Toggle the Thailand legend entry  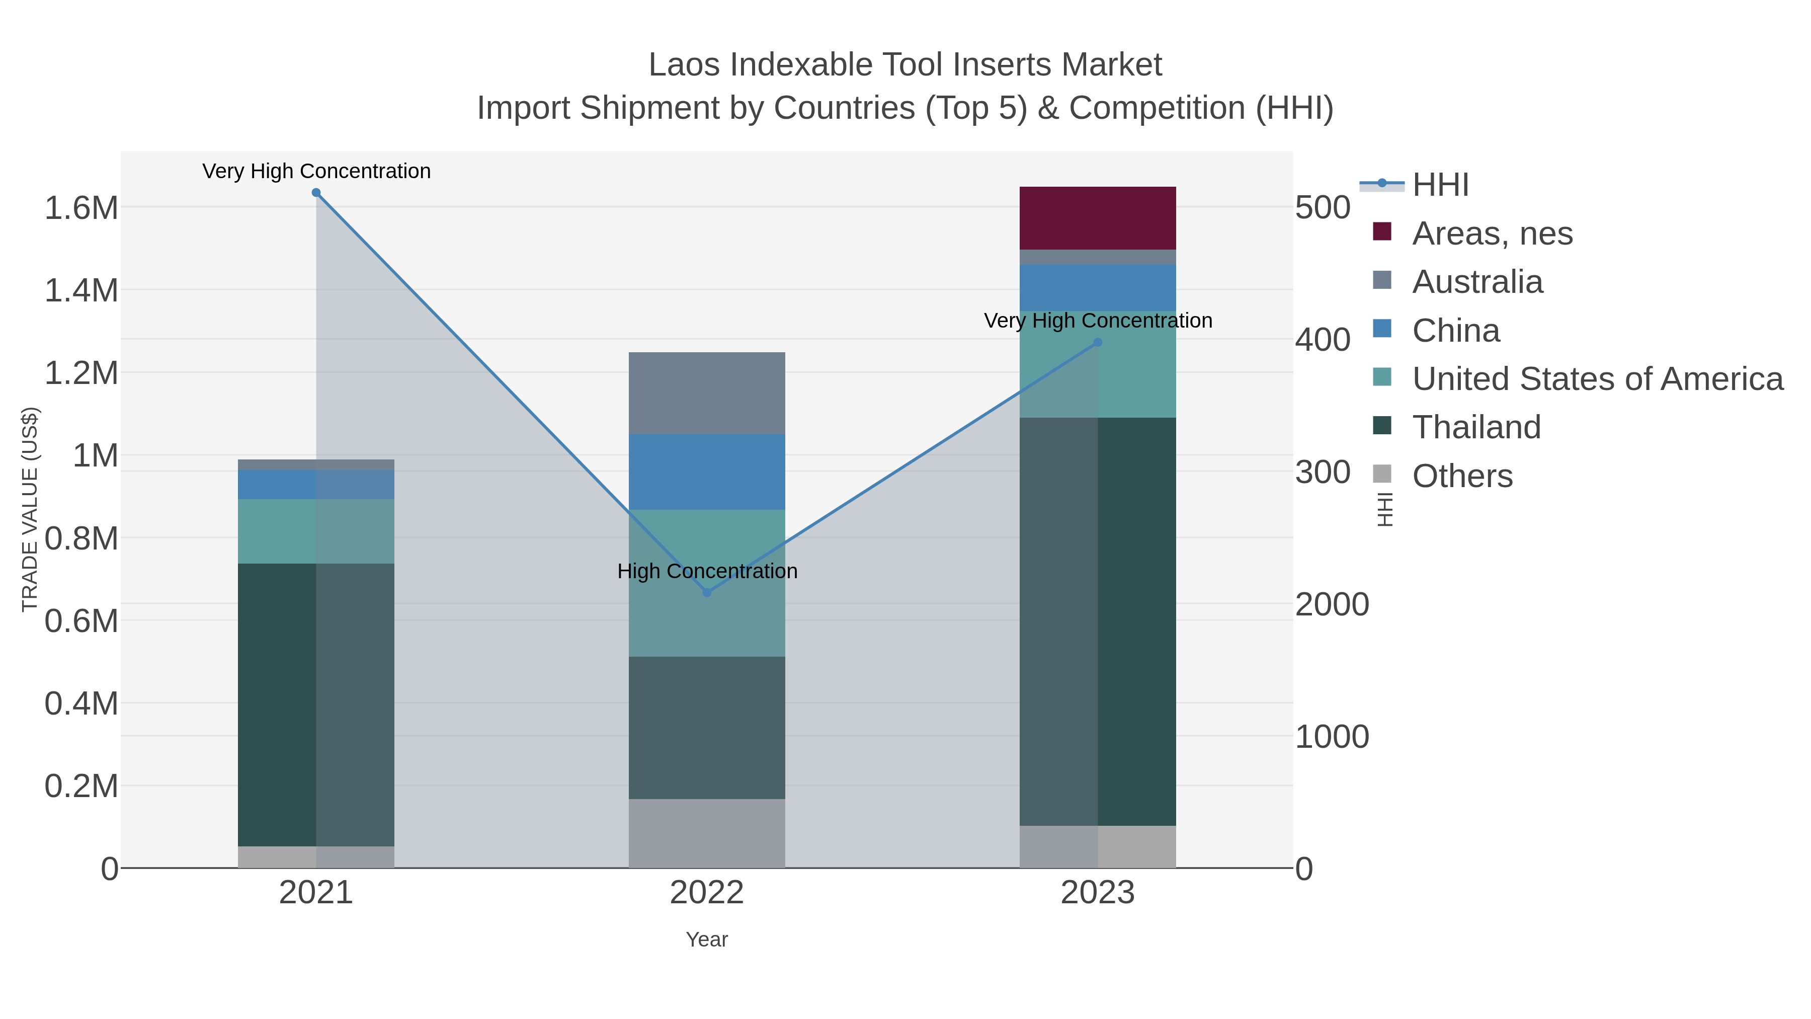click(1457, 428)
